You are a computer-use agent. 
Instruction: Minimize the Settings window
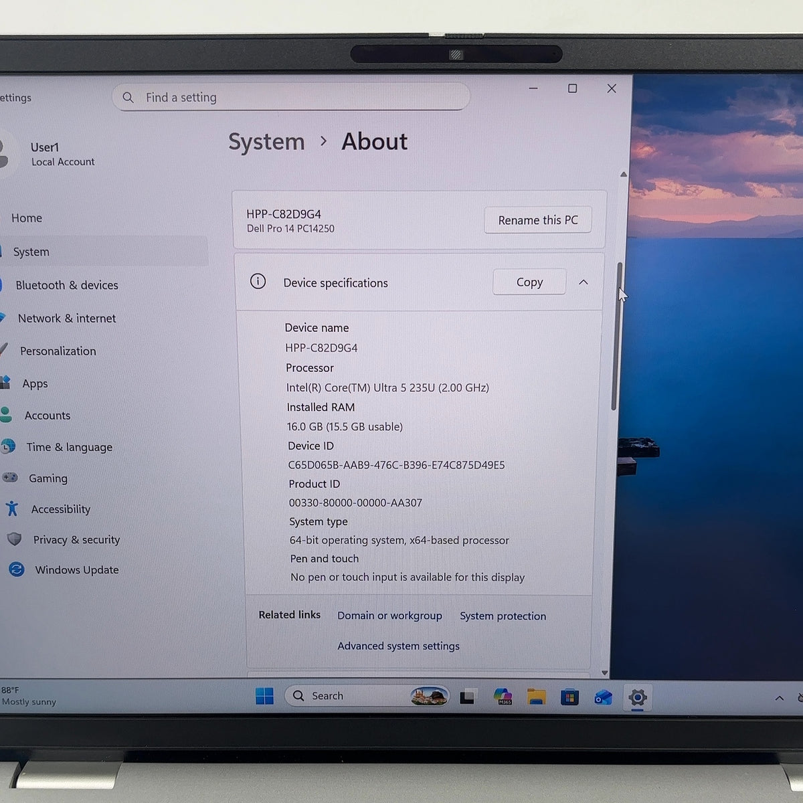533,88
